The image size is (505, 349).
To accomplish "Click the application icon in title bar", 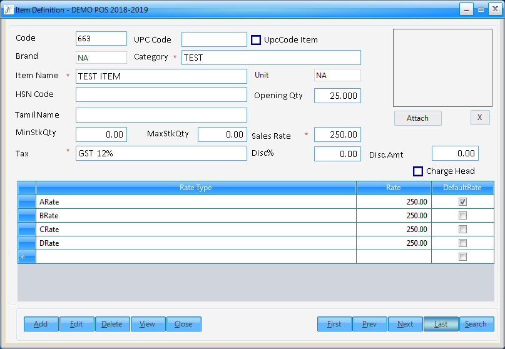I will click(9, 9).
